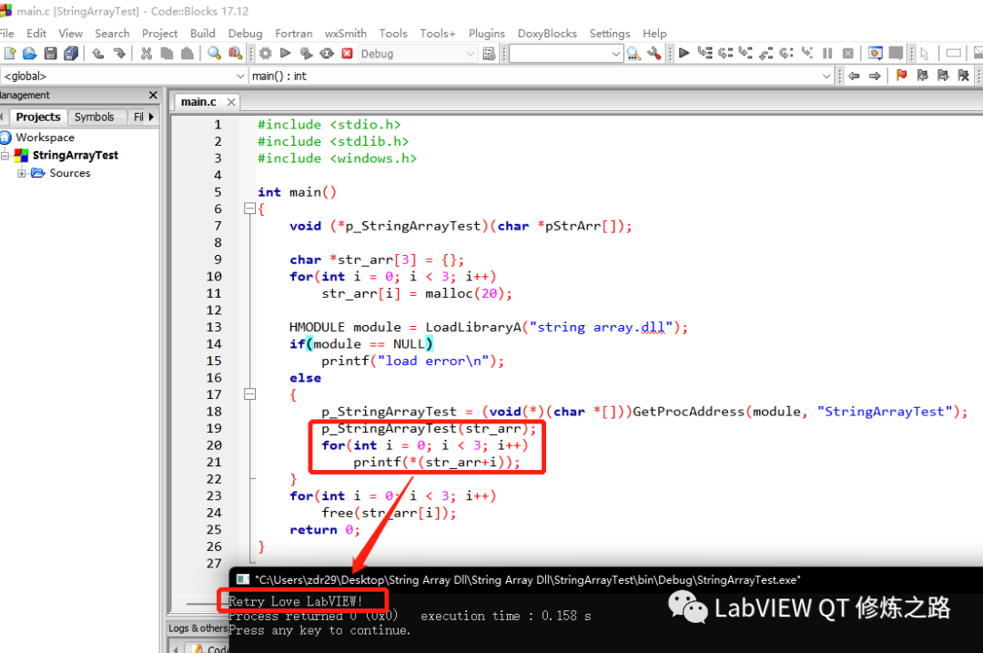Click the Undo arrow icon
Image resolution: width=983 pixels, height=653 pixels.
(x=98, y=54)
